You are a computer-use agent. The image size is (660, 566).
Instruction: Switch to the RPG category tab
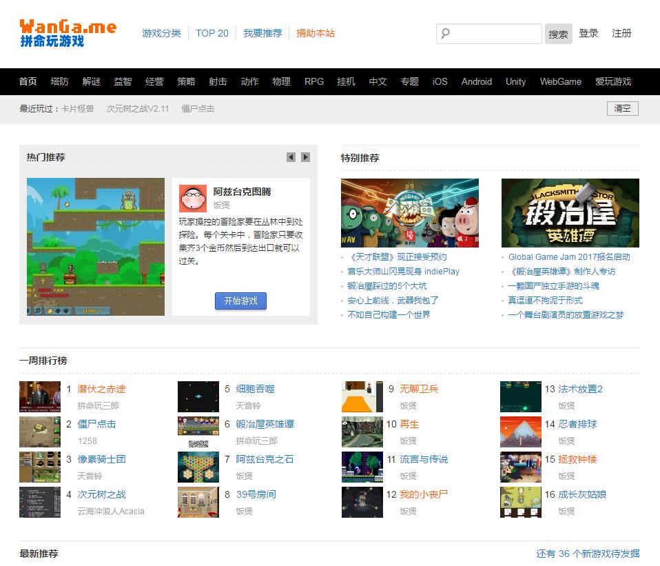[314, 81]
